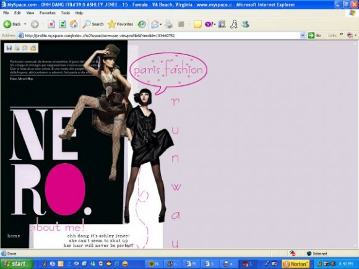Expand the Links toolbar chevron
The height and width of the screenshot is (269, 359).
pos(342,34)
